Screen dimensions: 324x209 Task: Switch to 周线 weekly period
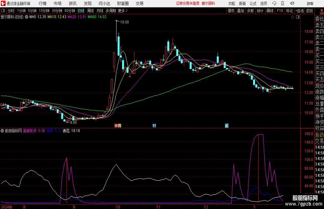(x=91, y=11)
